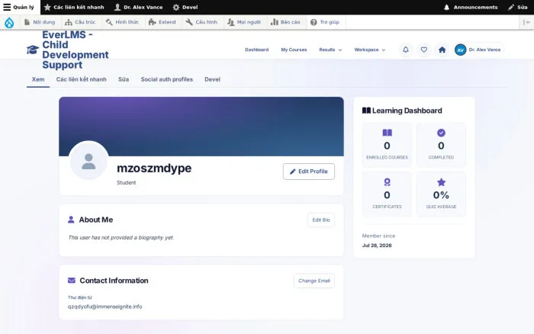This screenshot has height=334, width=534.
Task: Click the Change Email button
Action: pos(314,281)
